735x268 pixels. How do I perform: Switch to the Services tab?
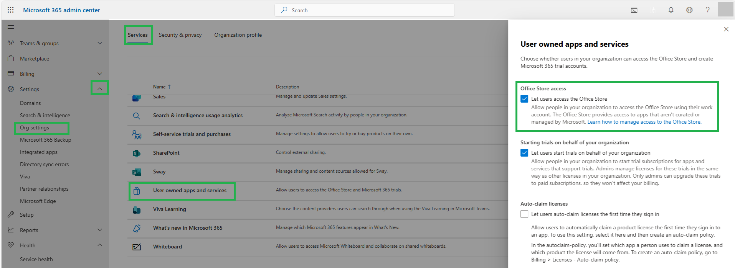click(x=137, y=35)
